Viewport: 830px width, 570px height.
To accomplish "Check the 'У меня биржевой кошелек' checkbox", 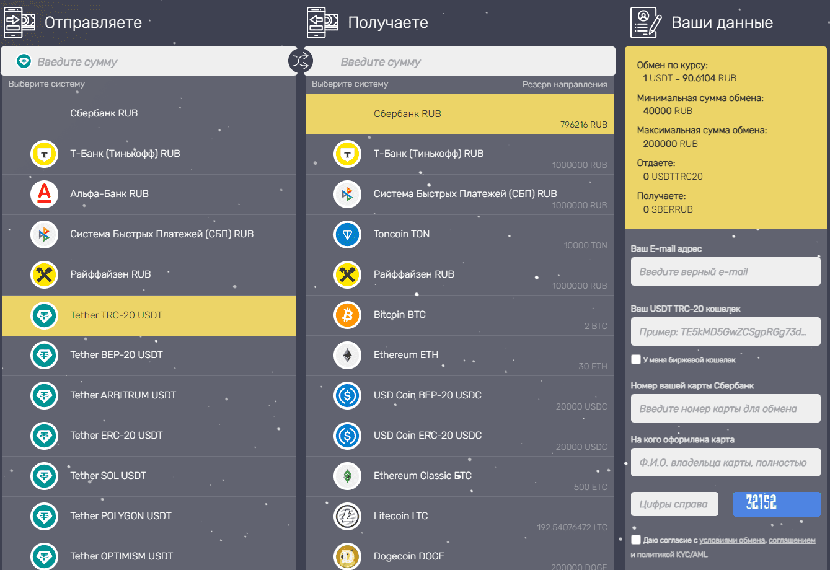I will 636,359.
